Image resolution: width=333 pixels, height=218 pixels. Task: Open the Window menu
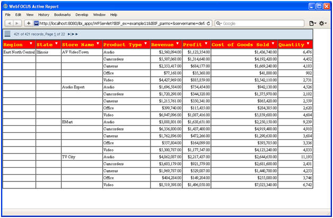99,15
